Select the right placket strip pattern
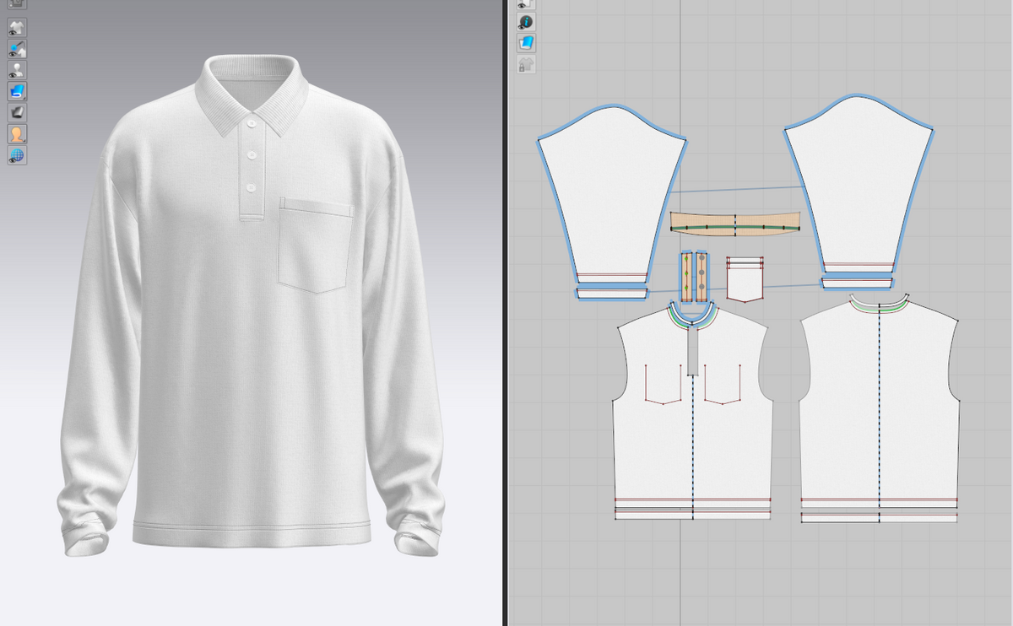This screenshot has height=626, width=1013. [702, 275]
